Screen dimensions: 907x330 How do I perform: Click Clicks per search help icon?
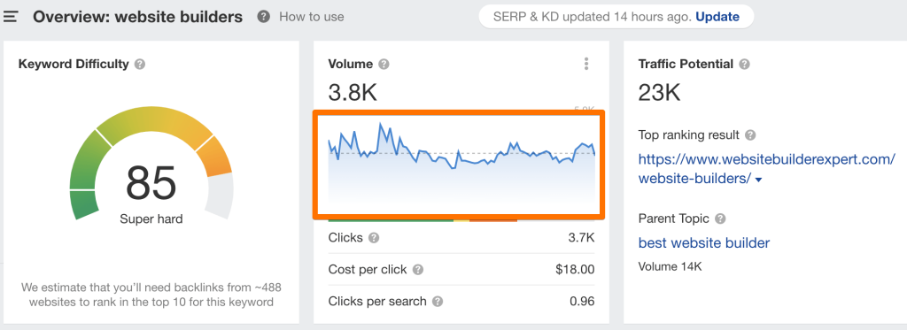tap(438, 301)
